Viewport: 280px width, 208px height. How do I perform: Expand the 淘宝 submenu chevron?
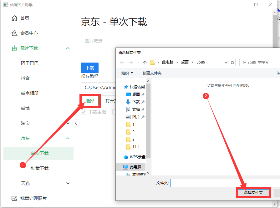68,123
